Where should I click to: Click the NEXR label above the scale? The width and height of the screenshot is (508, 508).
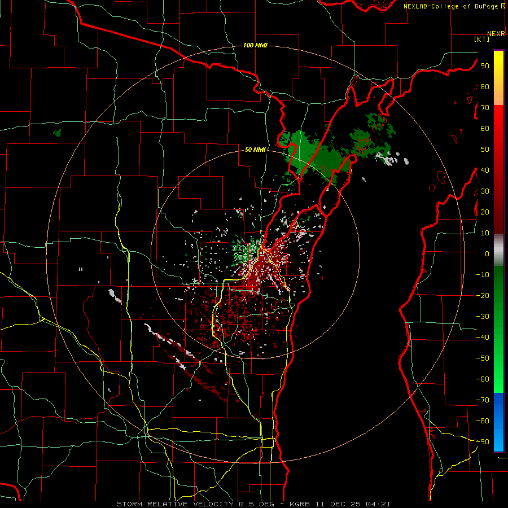tap(496, 33)
